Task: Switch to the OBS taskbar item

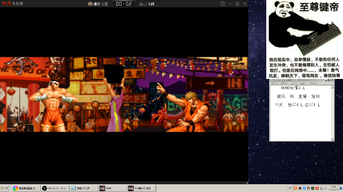Action: click(x=55, y=188)
